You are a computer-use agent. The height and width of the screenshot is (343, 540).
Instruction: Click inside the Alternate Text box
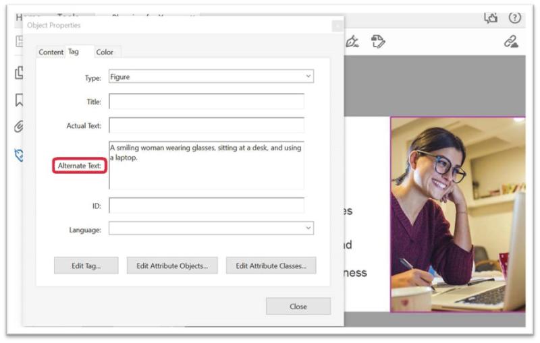(x=207, y=165)
